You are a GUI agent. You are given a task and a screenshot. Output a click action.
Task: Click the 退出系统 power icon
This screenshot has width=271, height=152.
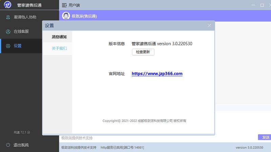point(8,145)
